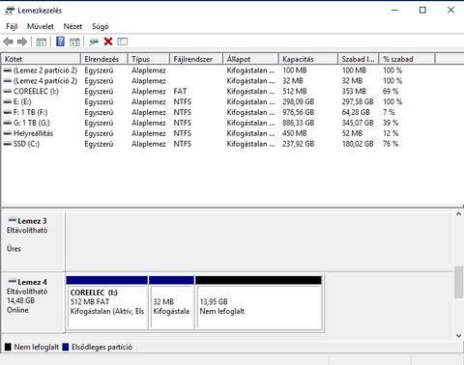Open the Nézet menu
The height and width of the screenshot is (365, 464).
tap(72, 26)
